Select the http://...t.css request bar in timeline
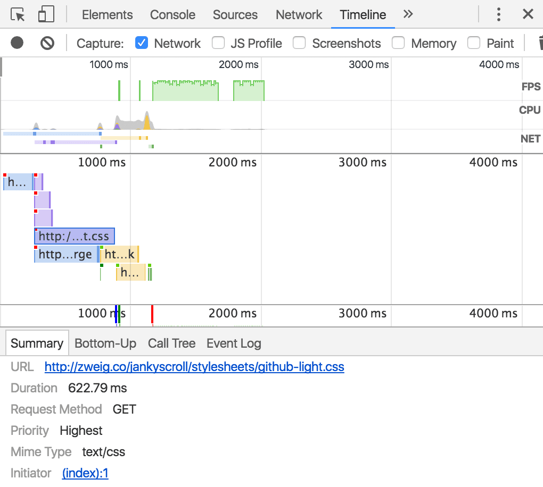Viewport: 543px width, 487px height. click(74, 236)
